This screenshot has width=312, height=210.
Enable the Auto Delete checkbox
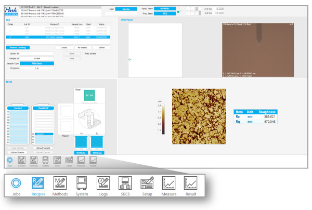(x=83, y=53)
